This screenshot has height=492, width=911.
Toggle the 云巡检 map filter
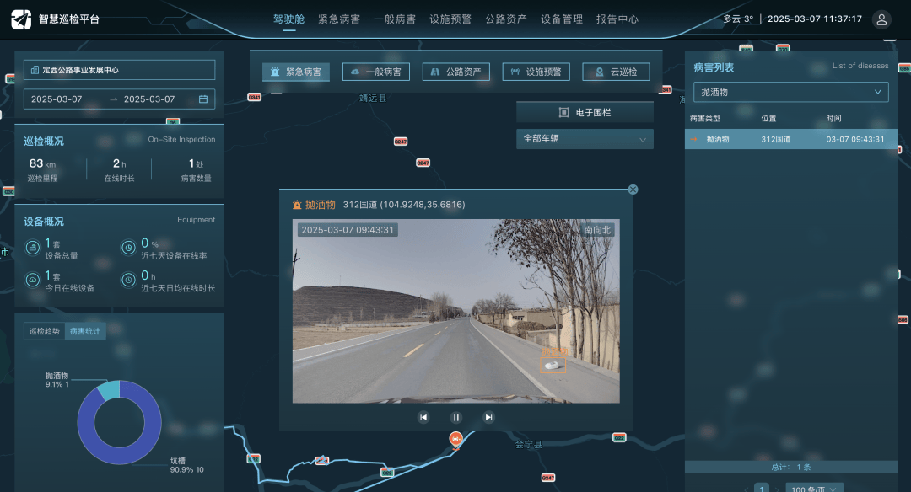616,72
